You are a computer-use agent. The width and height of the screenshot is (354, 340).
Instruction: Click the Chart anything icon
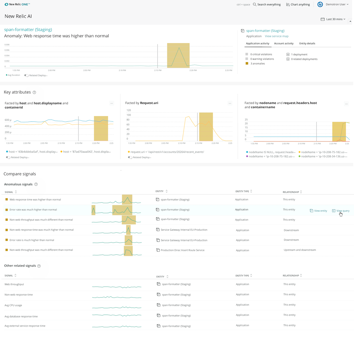[x=288, y=4]
